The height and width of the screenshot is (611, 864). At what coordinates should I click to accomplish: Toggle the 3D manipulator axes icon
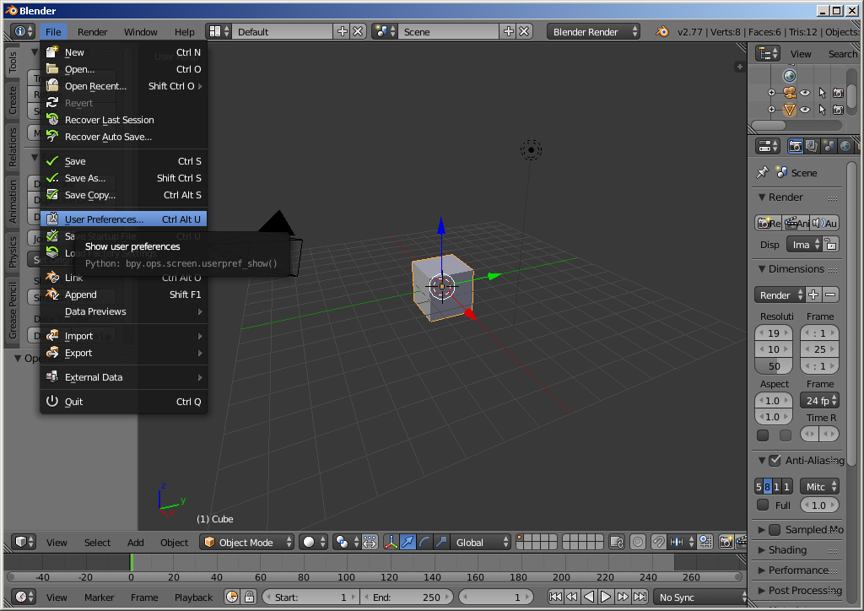click(x=391, y=542)
